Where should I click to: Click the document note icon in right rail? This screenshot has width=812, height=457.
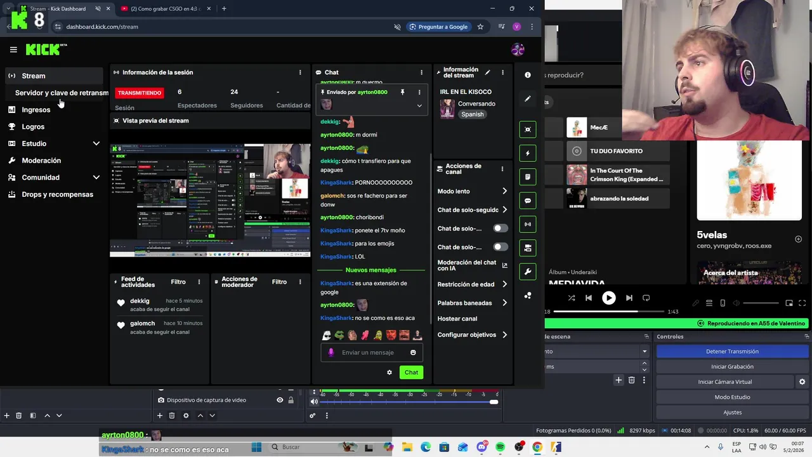point(528,176)
